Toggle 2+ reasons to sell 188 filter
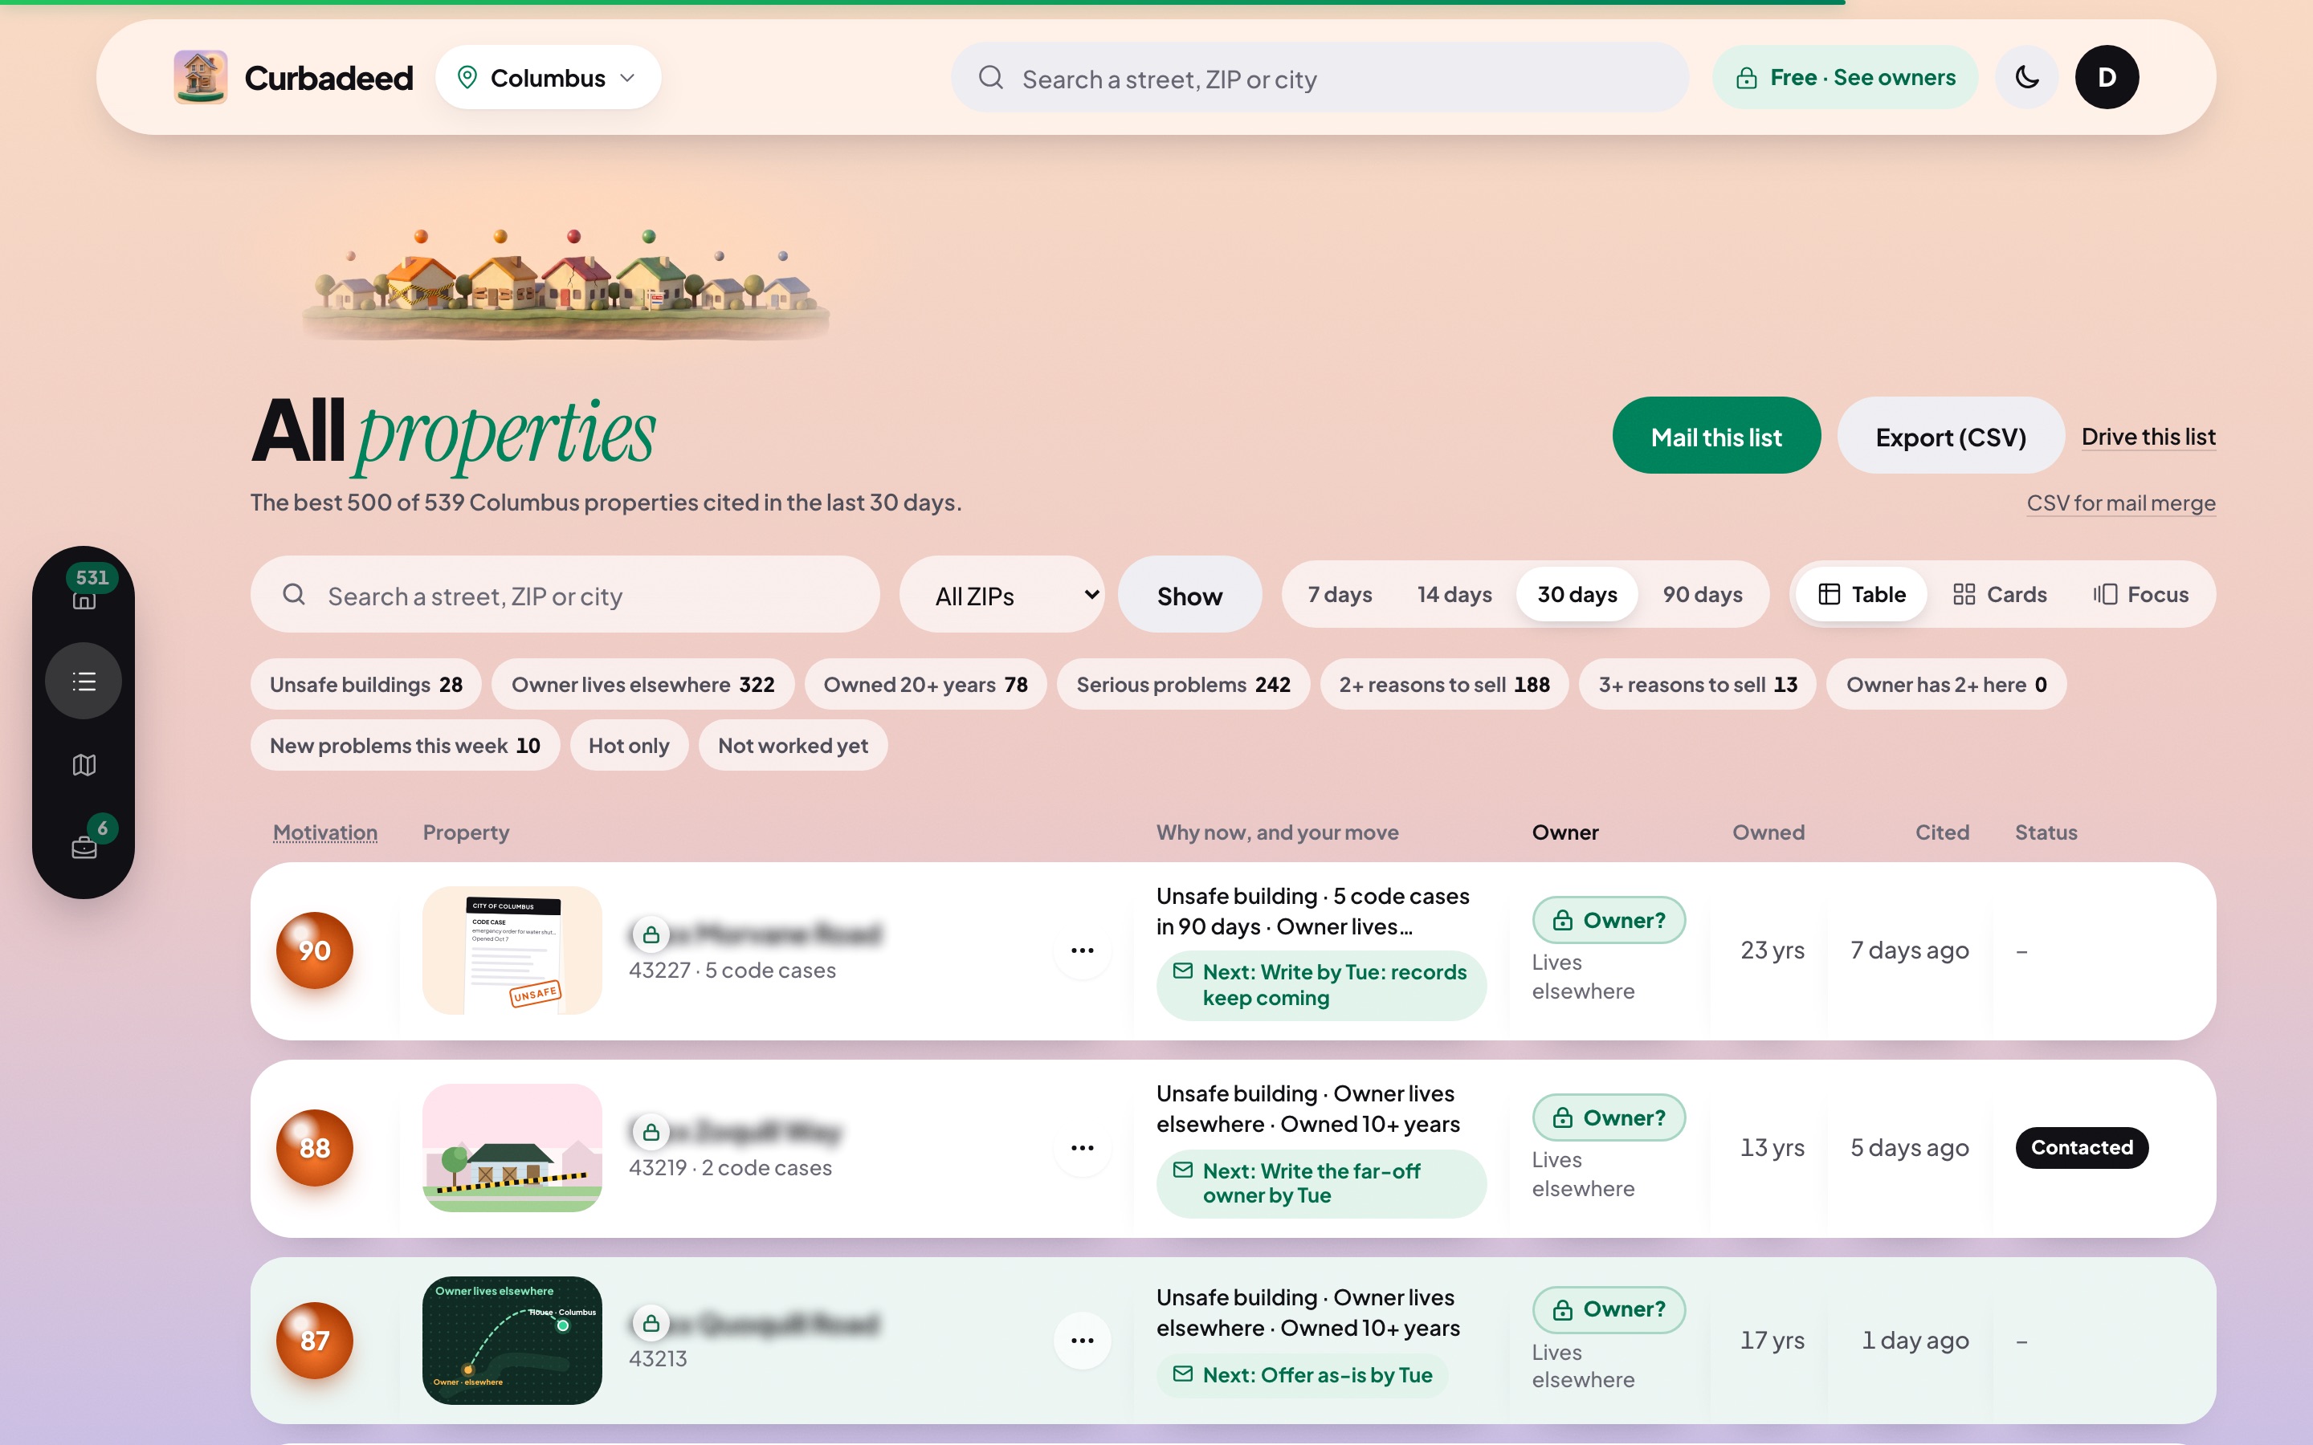The height and width of the screenshot is (1445, 2313). point(1444,684)
